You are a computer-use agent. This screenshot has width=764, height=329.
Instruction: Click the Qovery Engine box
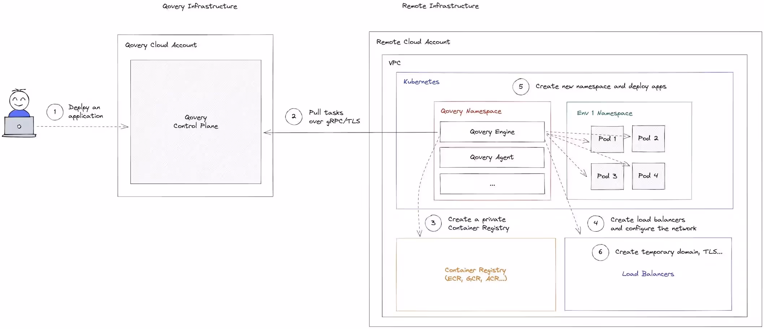(x=492, y=132)
